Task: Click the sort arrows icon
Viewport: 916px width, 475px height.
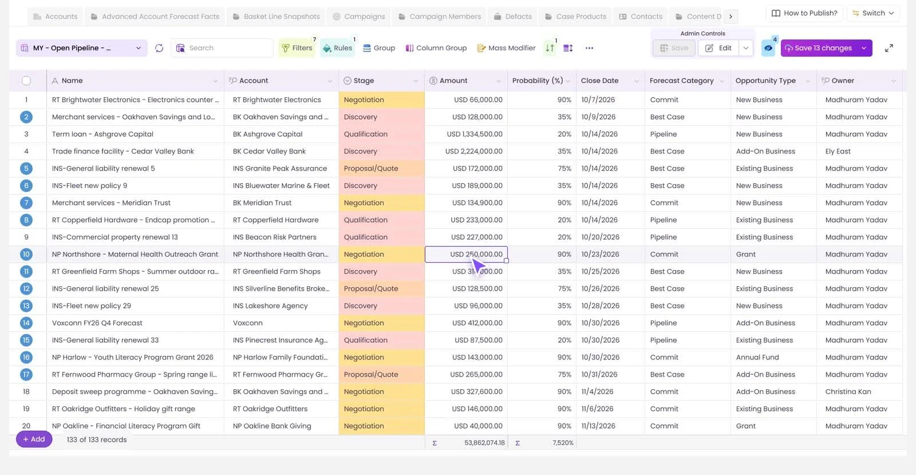Action: point(550,48)
